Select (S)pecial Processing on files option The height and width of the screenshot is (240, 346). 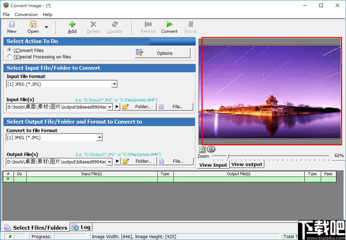9,57
